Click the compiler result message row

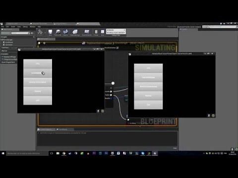(x=63, y=133)
